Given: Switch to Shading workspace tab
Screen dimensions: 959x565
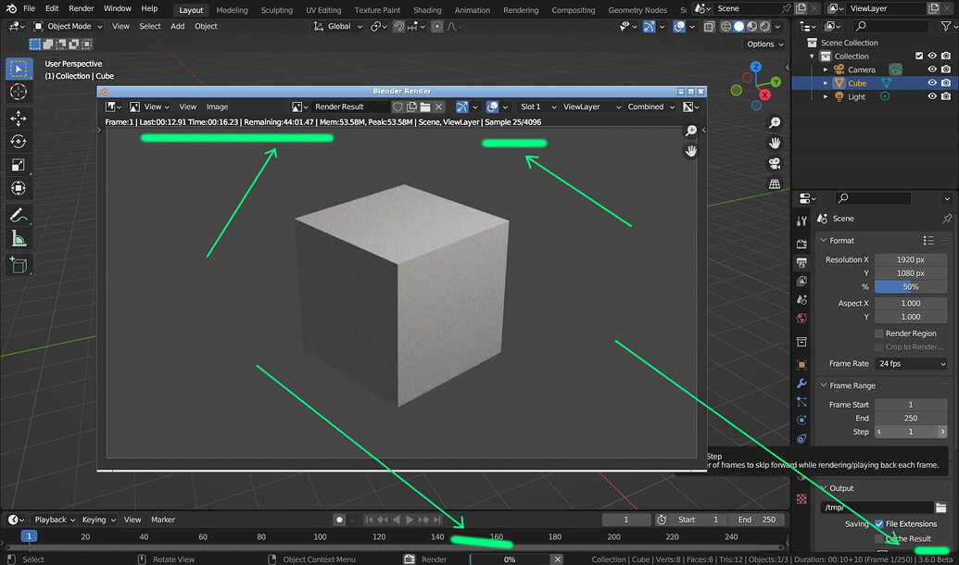Looking at the screenshot, I should (x=427, y=10).
